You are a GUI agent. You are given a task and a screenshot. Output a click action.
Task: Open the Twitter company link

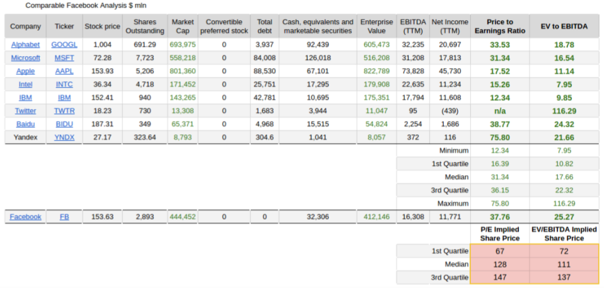point(25,111)
